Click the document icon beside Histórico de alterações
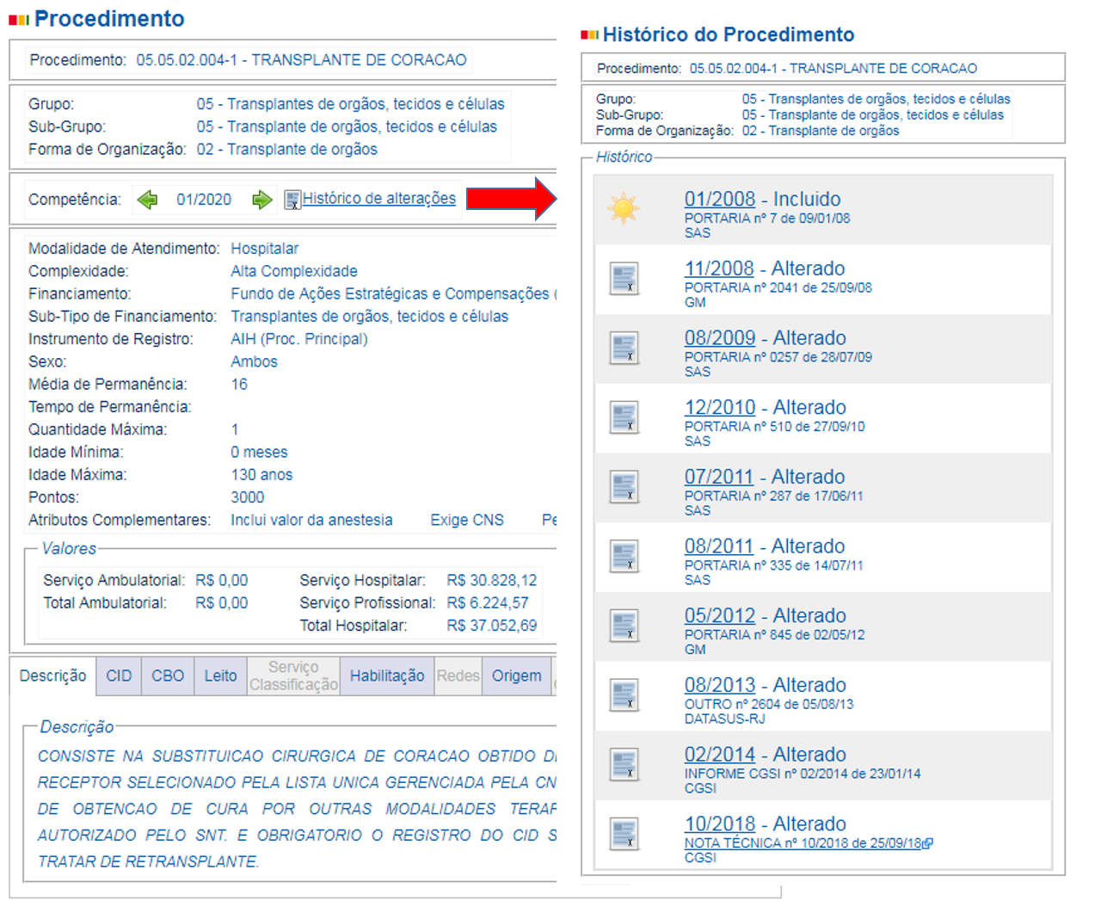 point(292,200)
